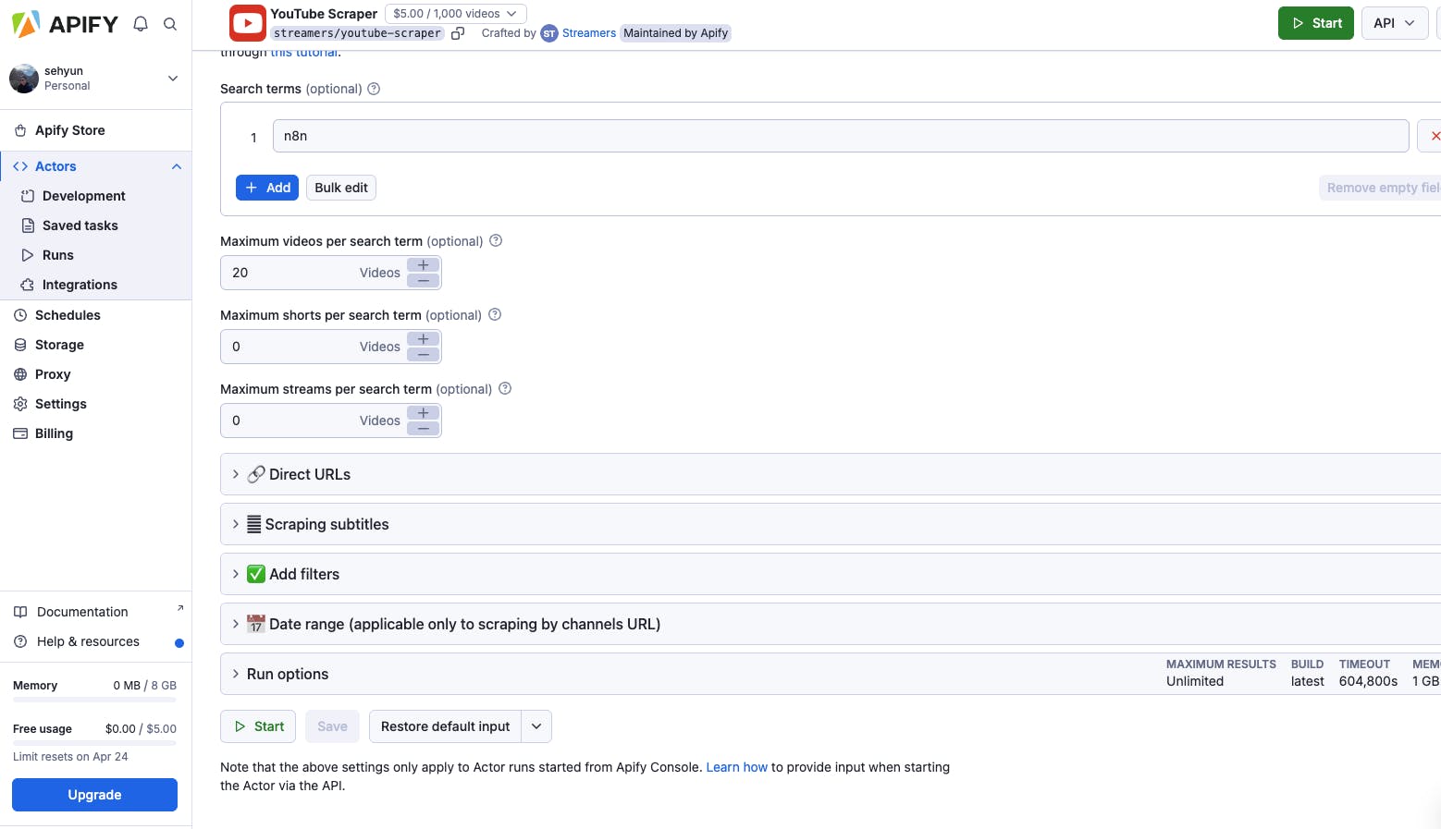
Task: Open the API dropdown menu
Action: click(x=1395, y=23)
